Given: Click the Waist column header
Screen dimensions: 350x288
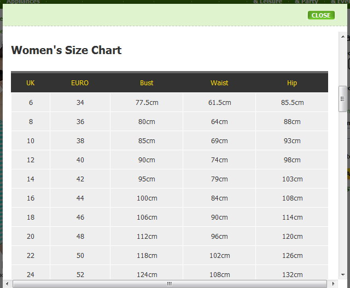Looking at the screenshot, I should pos(219,83).
